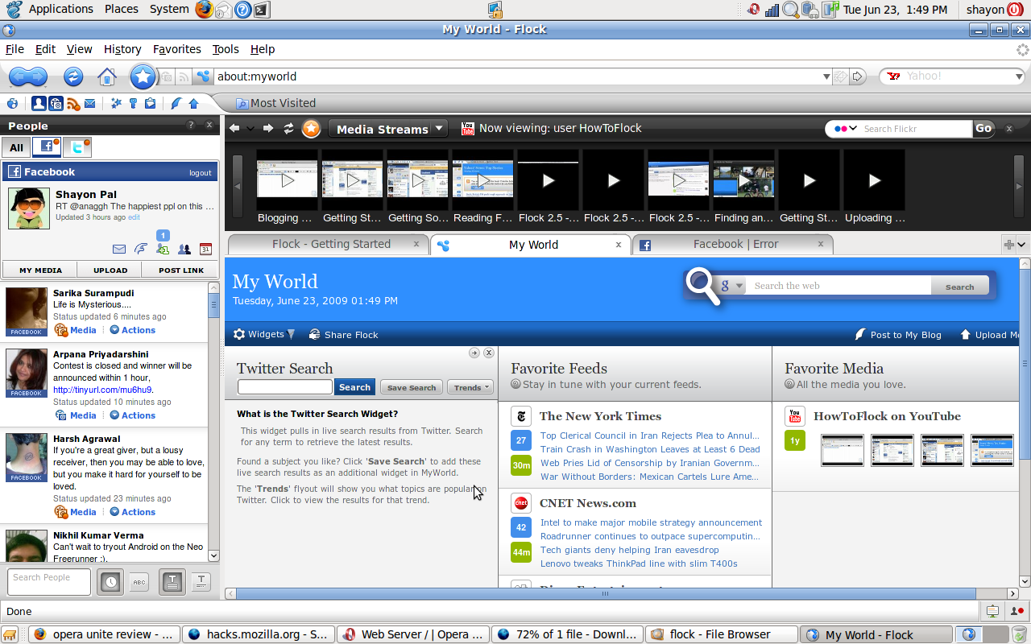Viewport: 1031px width, 644px height.
Task: Open Facebook events calendar icon
Action: [x=205, y=250]
